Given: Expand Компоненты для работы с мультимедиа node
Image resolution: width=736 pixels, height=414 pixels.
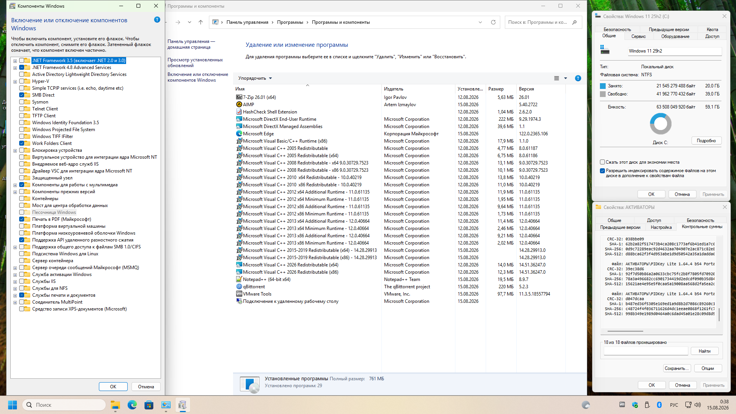Looking at the screenshot, I should [15, 185].
